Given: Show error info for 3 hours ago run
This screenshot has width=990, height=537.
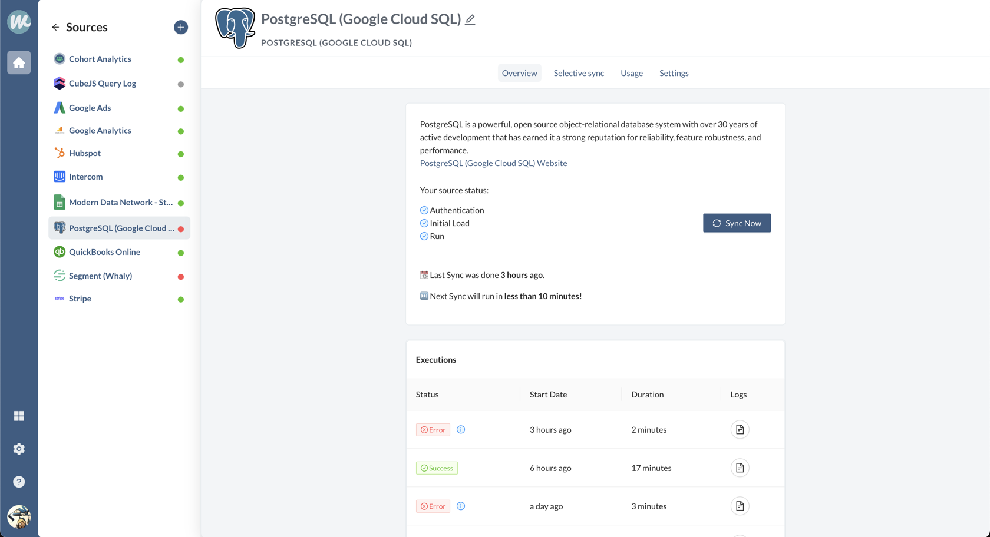Looking at the screenshot, I should click(461, 429).
